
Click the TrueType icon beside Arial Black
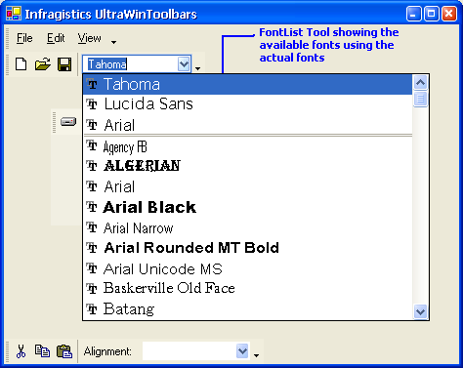coord(92,207)
